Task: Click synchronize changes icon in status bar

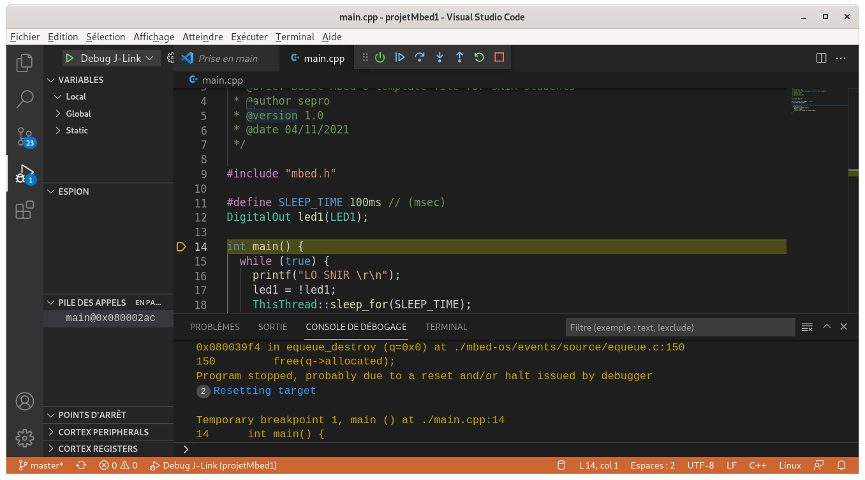Action: click(x=81, y=465)
